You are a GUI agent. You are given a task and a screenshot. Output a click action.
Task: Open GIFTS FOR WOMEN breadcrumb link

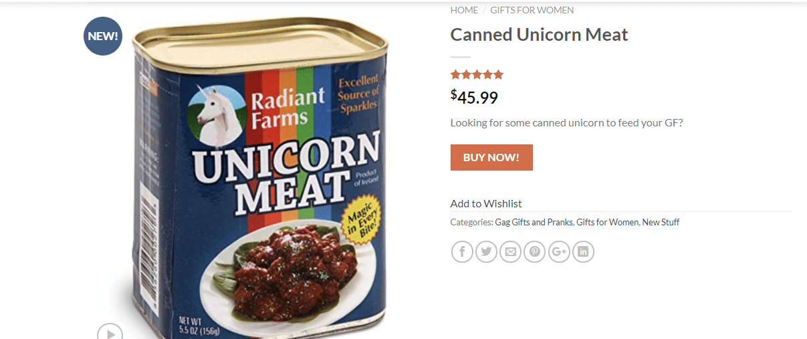[x=532, y=10]
